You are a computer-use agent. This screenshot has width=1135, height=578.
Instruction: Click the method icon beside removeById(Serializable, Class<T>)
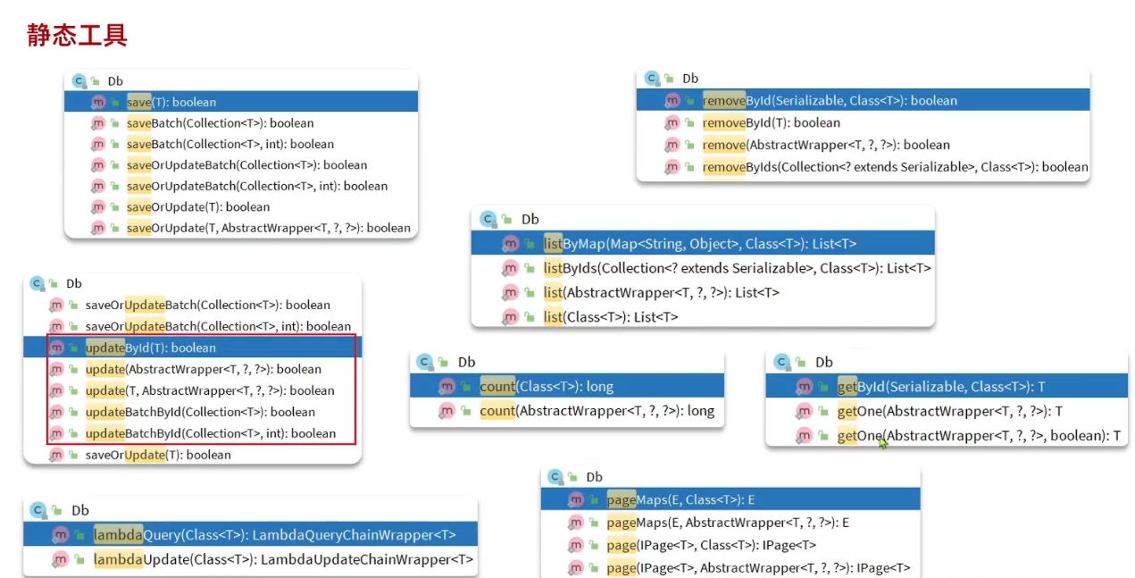tap(672, 101)
